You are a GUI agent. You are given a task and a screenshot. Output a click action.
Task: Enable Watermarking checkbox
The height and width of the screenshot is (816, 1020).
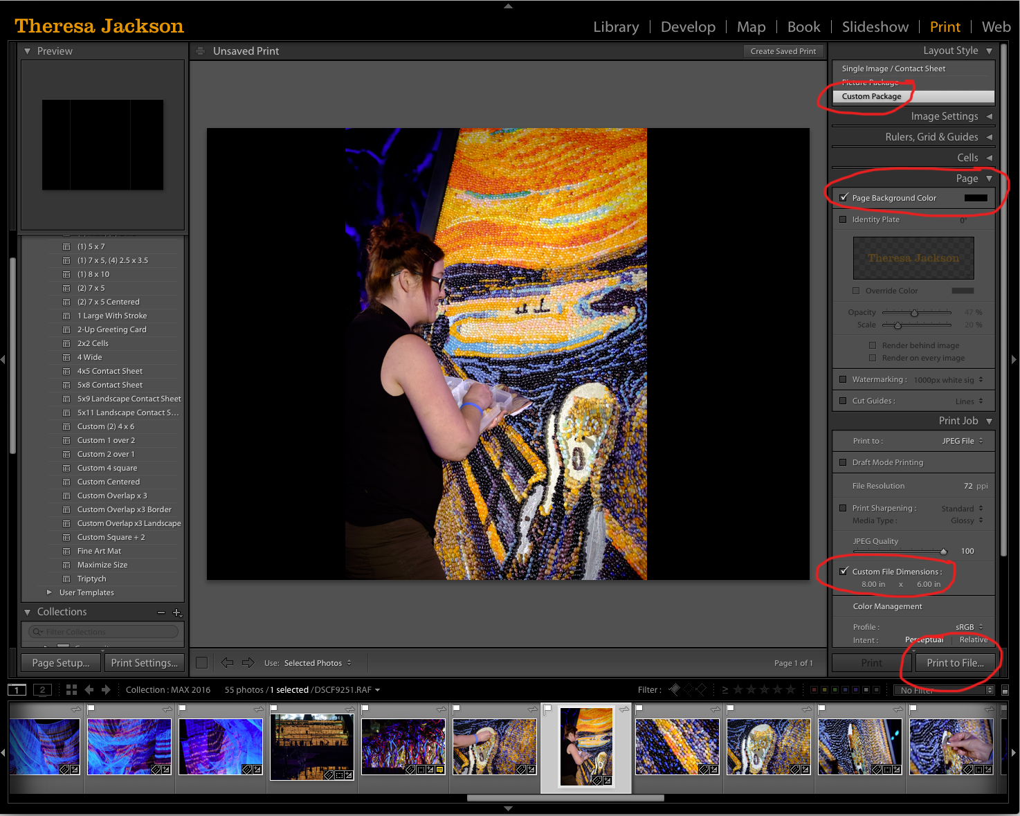[x=843, y=379]
